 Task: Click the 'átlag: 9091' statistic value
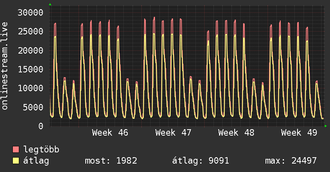(x=200, y=161)
